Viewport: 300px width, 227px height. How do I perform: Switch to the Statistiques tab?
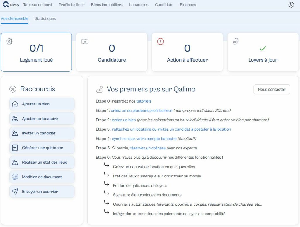tap(45, 18)
